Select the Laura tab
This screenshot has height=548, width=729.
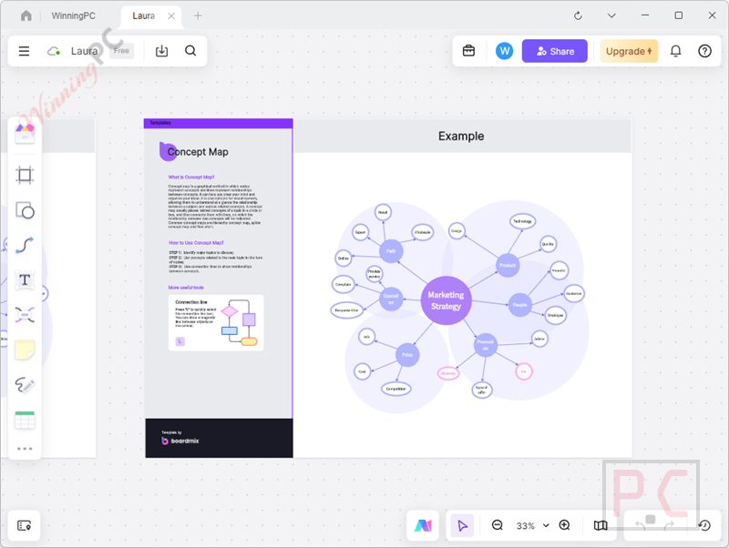(x=143, y=15)
